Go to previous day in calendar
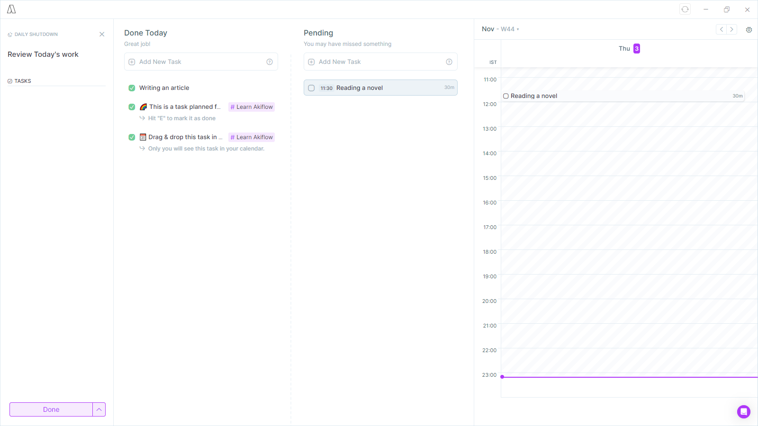 coord(721,29)
